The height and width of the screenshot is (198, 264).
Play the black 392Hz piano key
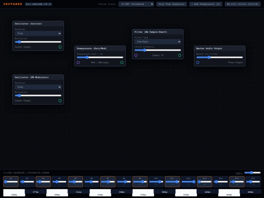point(165,192)
